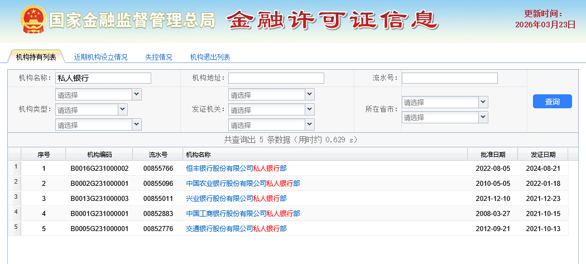Screen dimensions: 586x264
Task: Focus the 机构名称 input field
Action: point(103,78)
